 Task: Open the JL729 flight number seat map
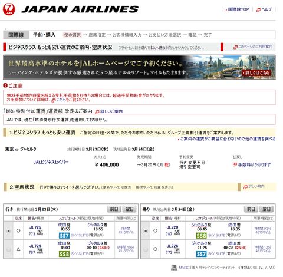click(35, 246)
